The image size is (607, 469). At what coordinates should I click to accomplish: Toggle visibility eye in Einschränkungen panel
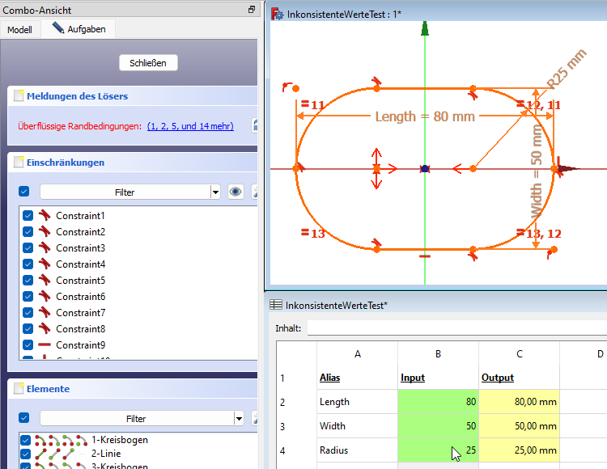coord(236,192)
